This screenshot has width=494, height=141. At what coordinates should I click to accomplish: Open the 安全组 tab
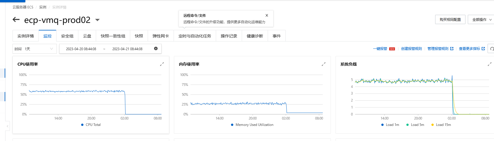coord(67,36)
